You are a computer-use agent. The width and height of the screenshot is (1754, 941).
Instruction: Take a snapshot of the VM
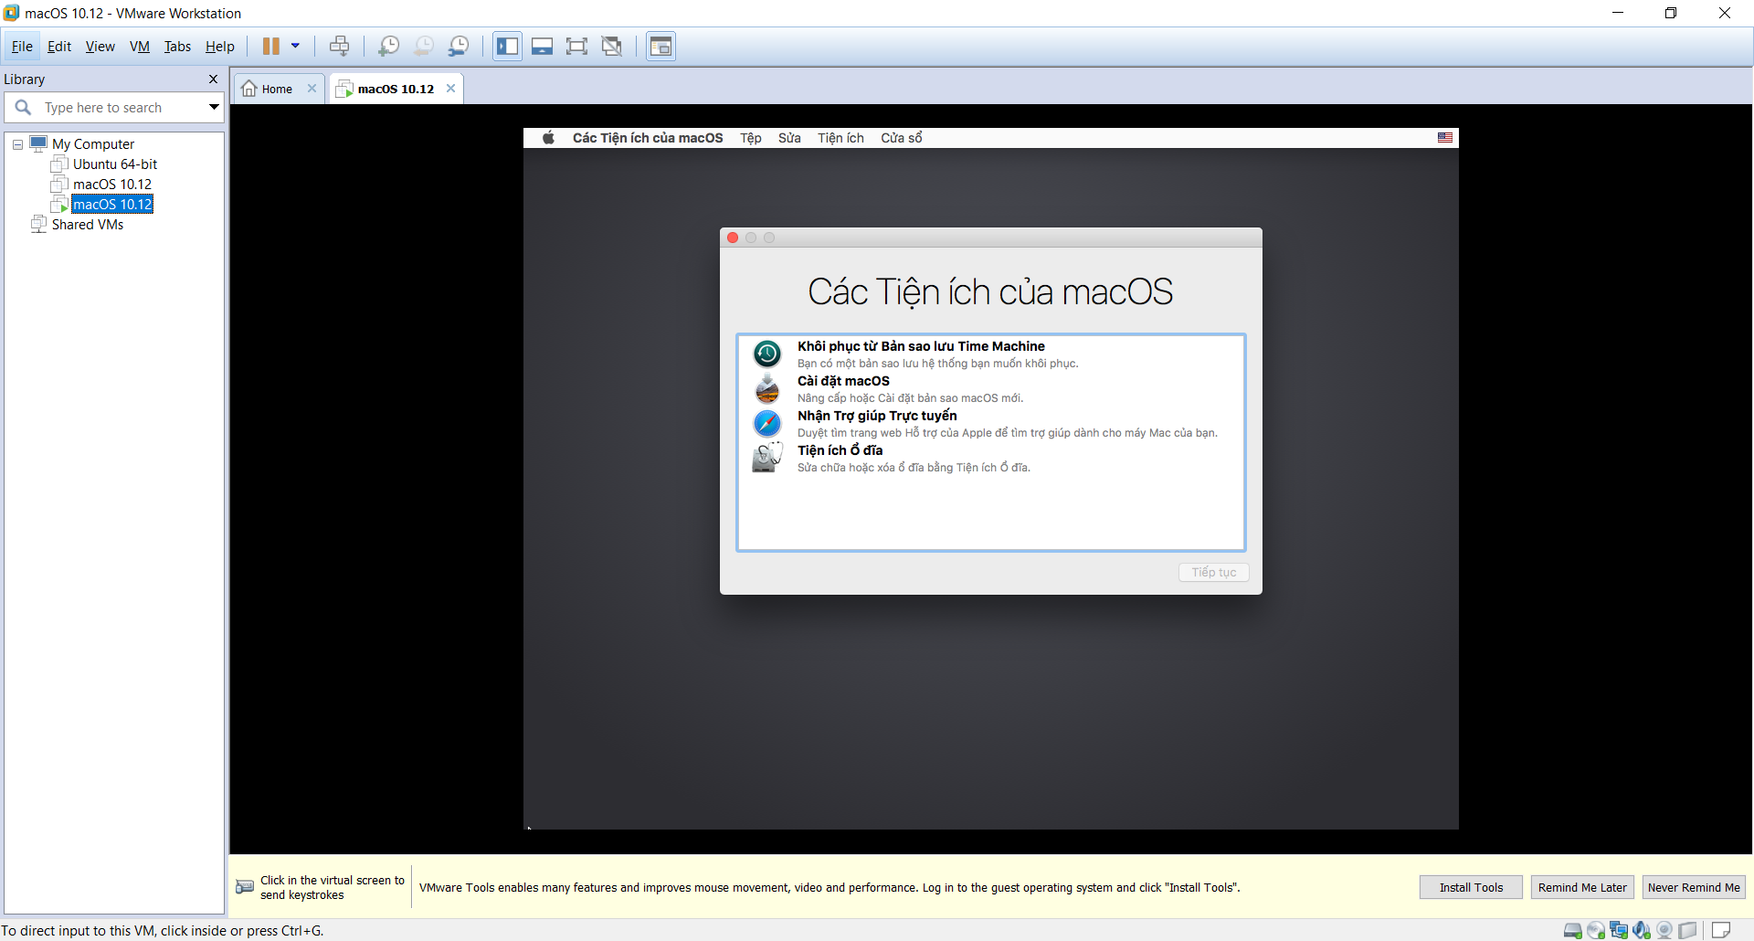pos(388,47)
